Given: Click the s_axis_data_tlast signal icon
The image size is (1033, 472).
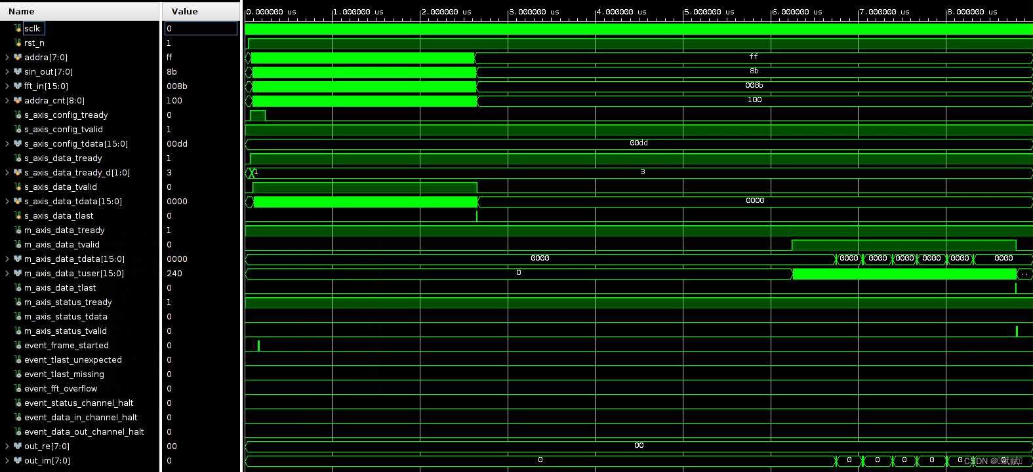Looking at the screenshot, I should 18,215.
